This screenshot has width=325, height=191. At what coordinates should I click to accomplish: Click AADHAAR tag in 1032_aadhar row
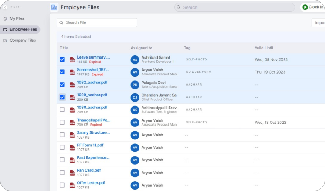coord(194,85)
